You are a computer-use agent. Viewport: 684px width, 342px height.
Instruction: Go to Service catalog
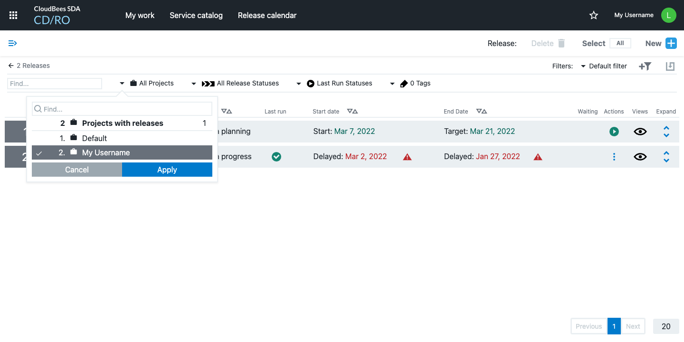pos(196,15)
